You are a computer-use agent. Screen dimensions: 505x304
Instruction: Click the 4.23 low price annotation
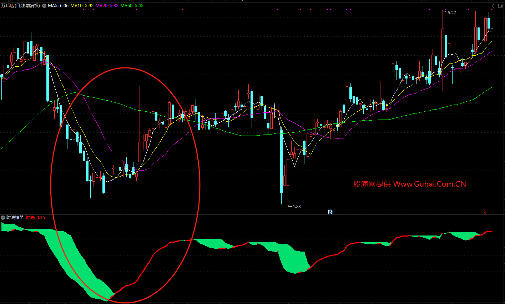click(x=297, y=206)
